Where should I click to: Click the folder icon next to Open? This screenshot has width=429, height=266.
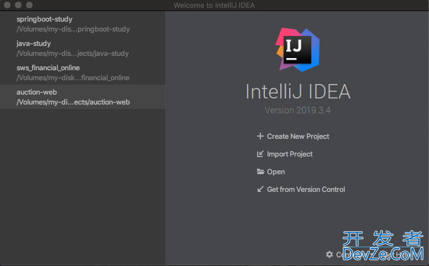(260, 172)
